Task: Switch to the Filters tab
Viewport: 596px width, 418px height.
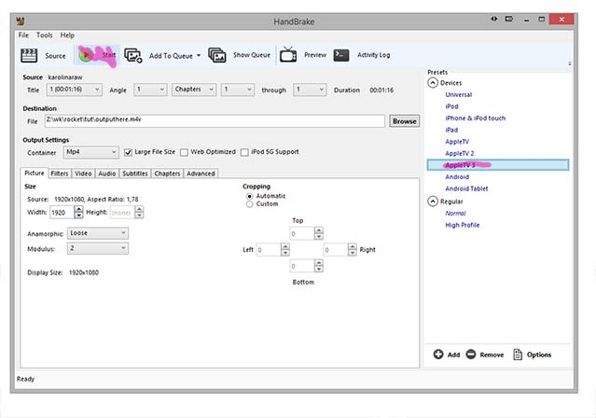Action: pyautogui.click(x=60, y=174)
